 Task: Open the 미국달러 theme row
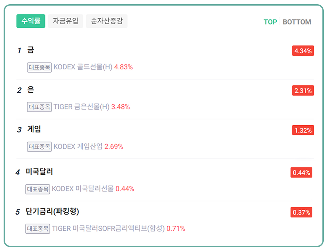tap(39, 172)
